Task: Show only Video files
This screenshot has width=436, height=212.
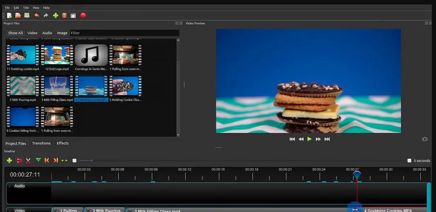Action: 32,33
